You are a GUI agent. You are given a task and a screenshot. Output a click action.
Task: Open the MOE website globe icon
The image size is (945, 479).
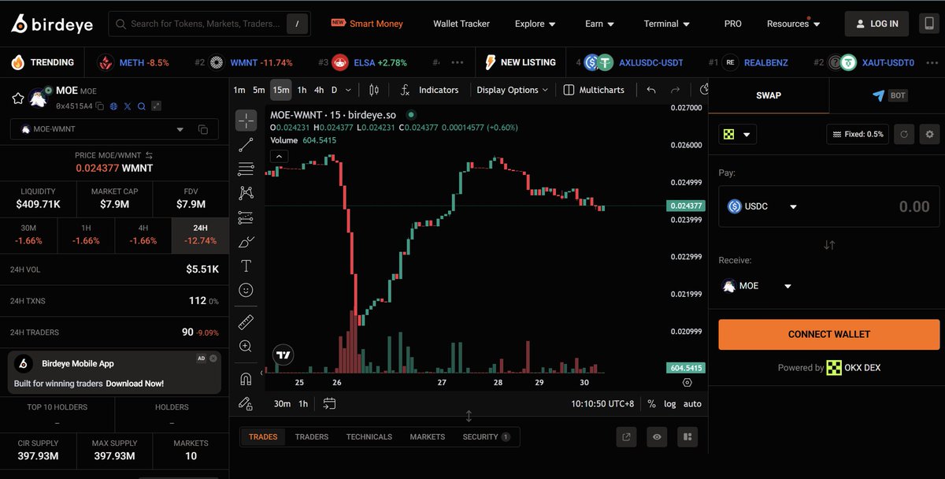click(113, 106)
